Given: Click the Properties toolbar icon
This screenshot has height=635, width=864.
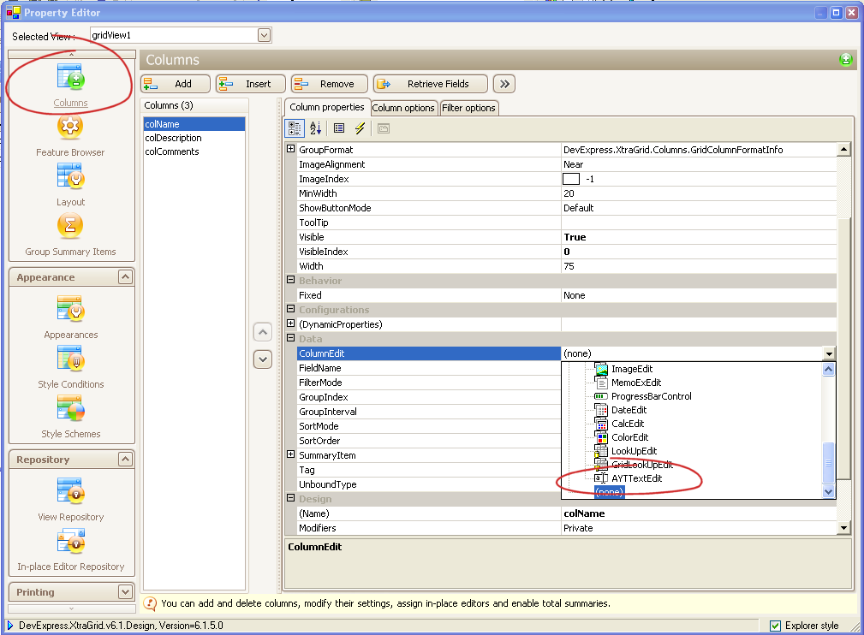Looking at the screenshot, I should (x=339, y=128).
